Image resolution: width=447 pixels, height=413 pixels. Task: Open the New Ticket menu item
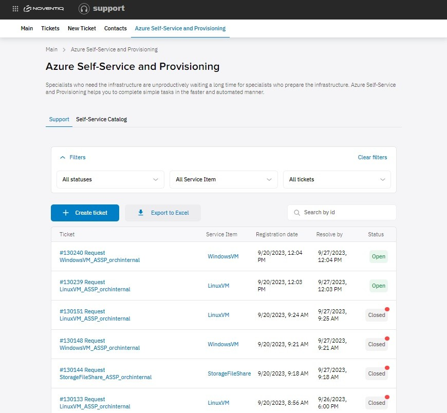[82, 28]
